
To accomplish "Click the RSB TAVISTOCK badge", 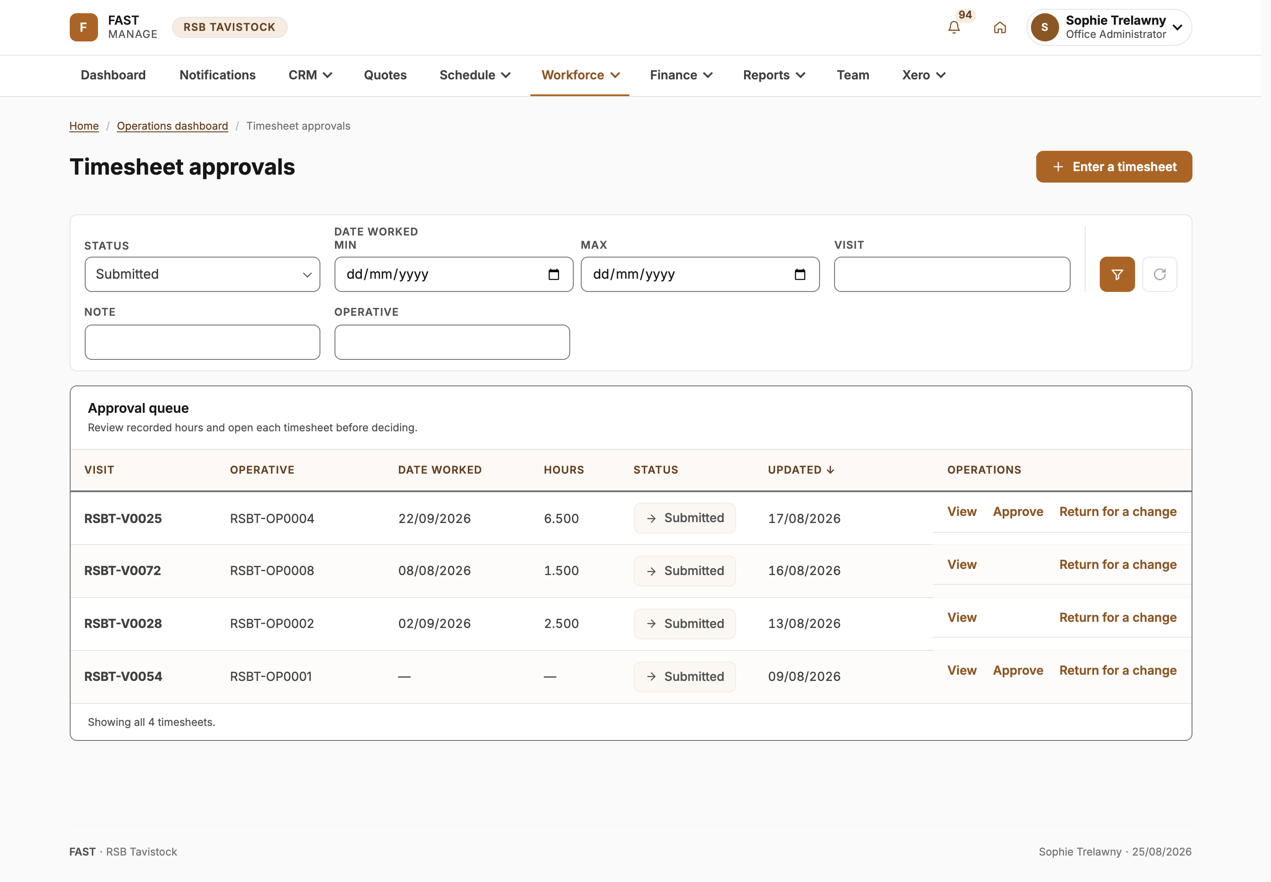I will tap(229, 27).
